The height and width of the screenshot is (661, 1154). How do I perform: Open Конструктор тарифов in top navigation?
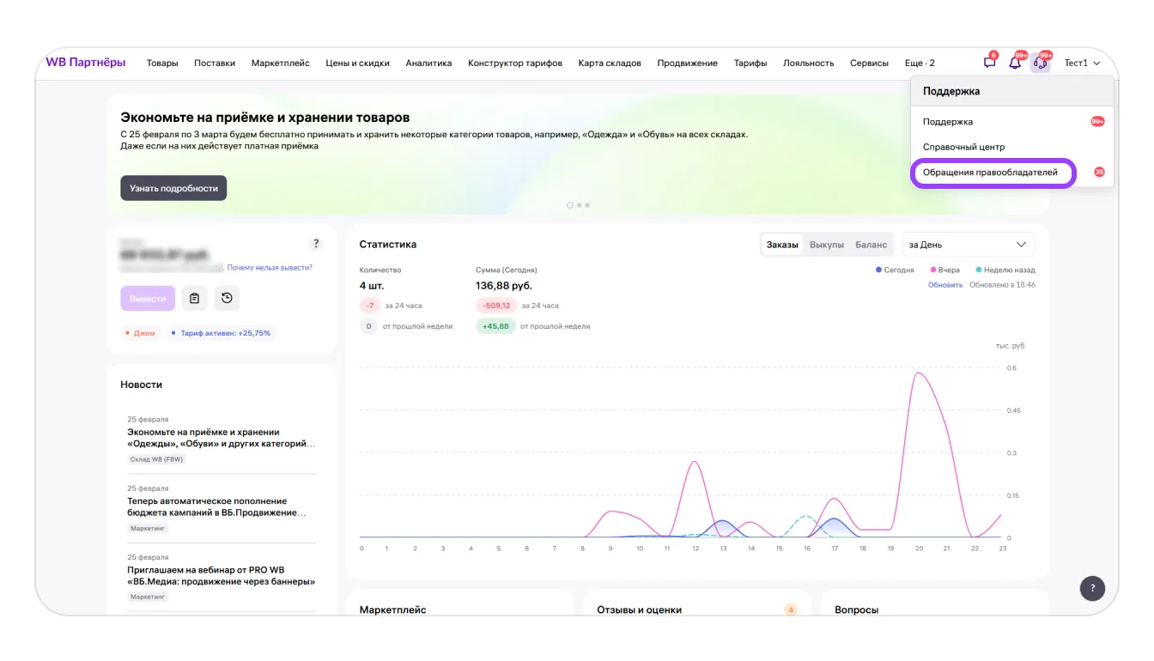tap(515, 63)
